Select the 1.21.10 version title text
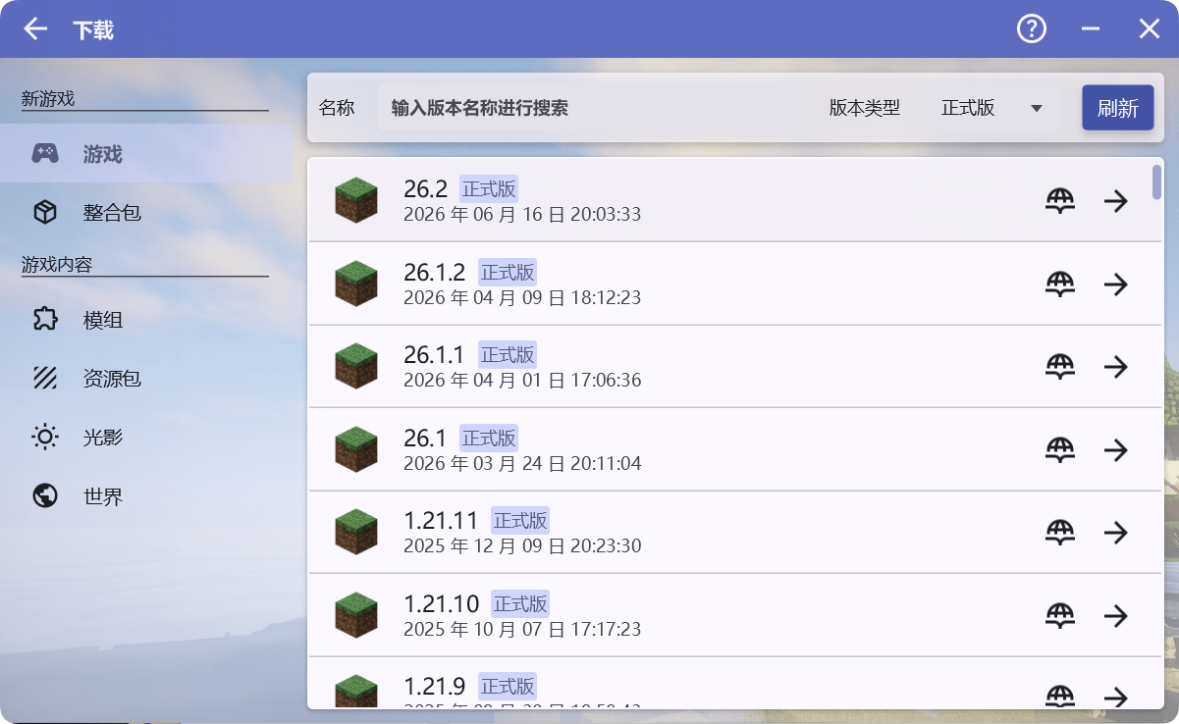Screen dimensions: 1179x724 click(x=441, y=603)
